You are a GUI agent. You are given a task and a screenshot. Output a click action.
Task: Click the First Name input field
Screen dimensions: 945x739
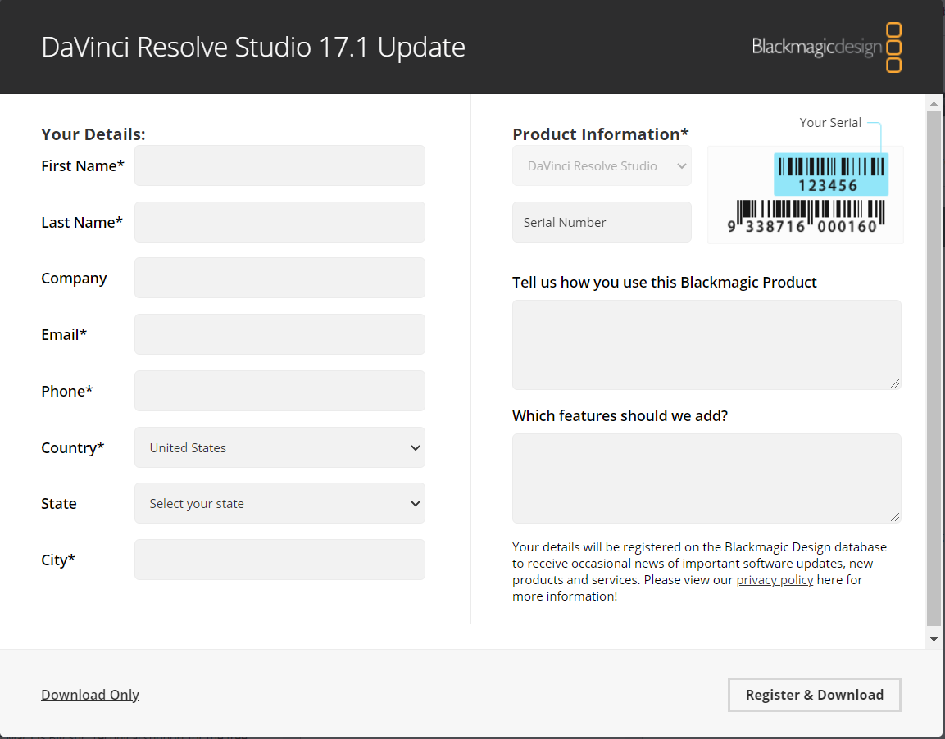pyautogui.click(x=279, y=165)
